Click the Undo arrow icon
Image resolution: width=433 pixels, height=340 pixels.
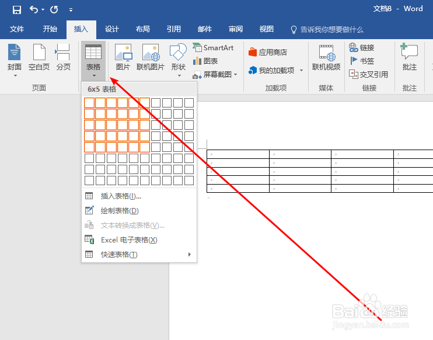tap(34, 9)
